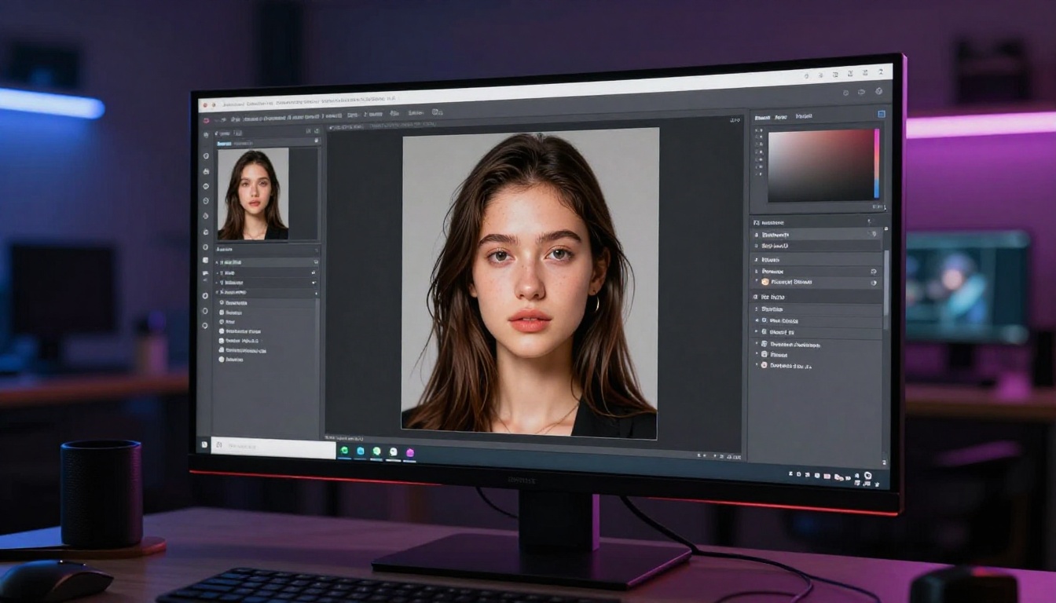The height and width of the screenshot is (603, 1056).
Task: Click the blue square icon atop the color panel
Action: [882, 114]
